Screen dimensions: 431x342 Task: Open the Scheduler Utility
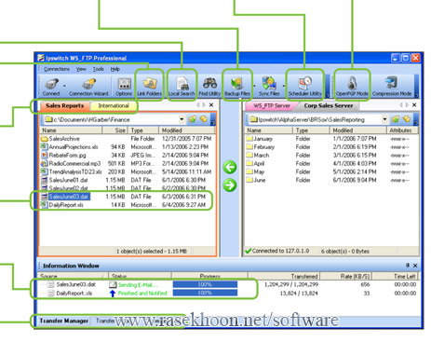[x=305, y=87]
